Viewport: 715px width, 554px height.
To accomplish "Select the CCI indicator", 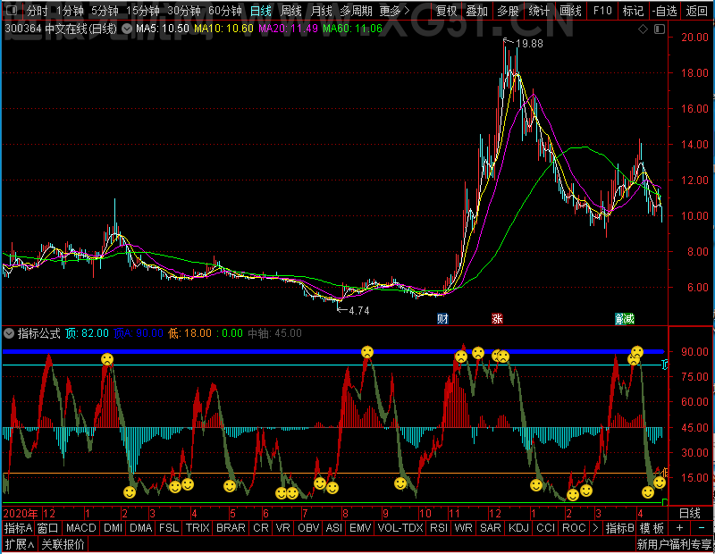I will coord(546,528).
